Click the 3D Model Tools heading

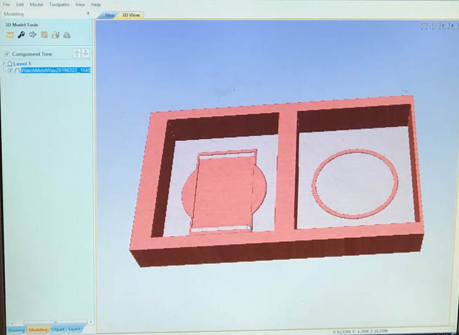(22, 25)
